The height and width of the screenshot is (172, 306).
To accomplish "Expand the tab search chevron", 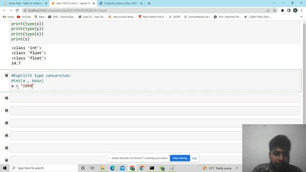I will pos(274,3).
